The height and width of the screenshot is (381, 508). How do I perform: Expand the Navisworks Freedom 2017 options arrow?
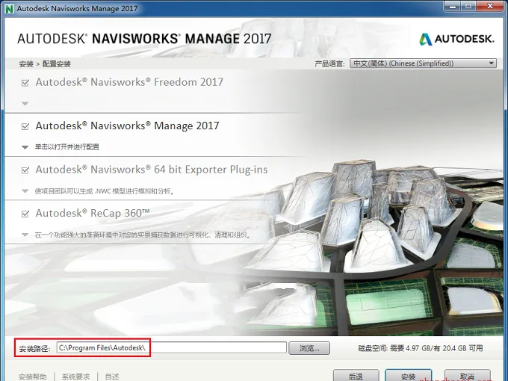25,104
